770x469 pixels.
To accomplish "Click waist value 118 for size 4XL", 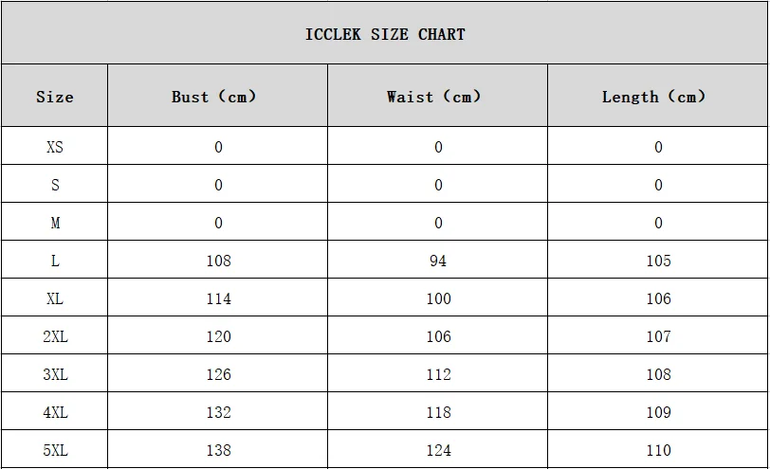I will [438, 412].
